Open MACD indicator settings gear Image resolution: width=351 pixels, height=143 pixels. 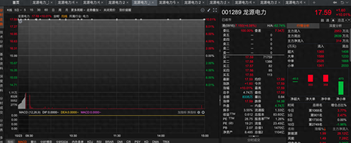click(199, 112)
